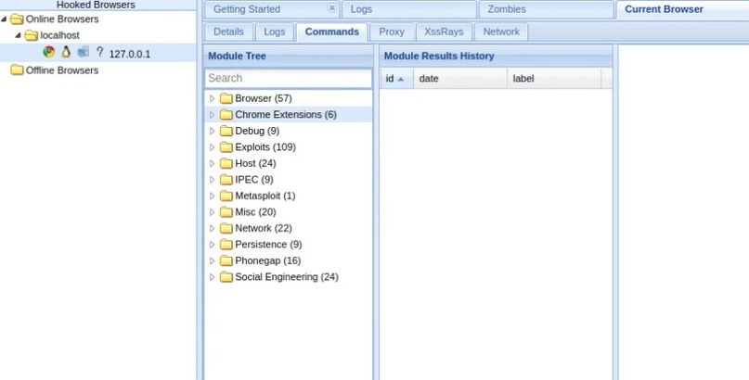749x380 pixels.
Task: Collapse the localhost tree node
Action: click(x=19, y=36)
